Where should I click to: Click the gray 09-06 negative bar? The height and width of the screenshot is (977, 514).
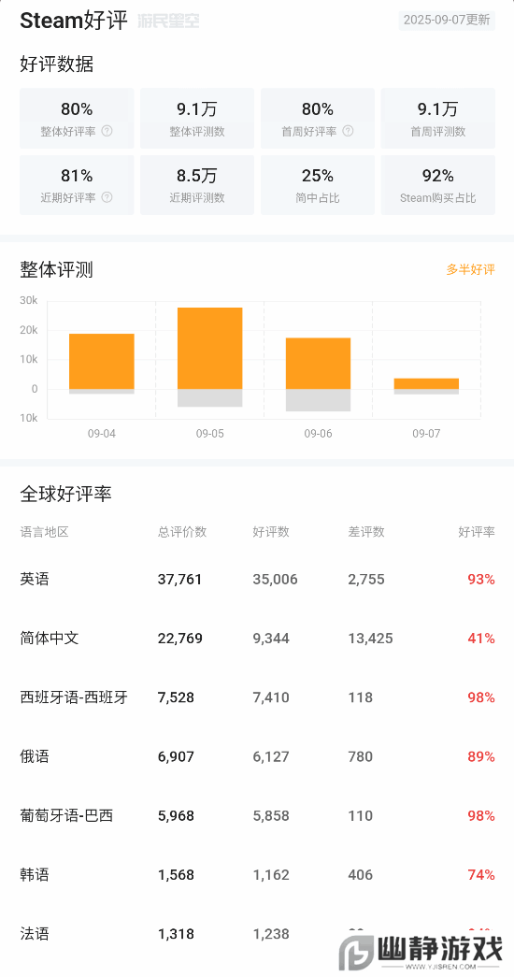[x=319, y=400]
